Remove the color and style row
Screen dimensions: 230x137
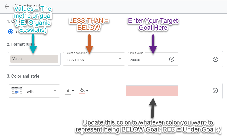[x=215, y=91]
